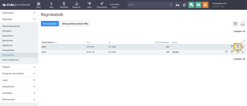This screenshot has height=106, width=247.
Task: Focus the Gå til search field
Action: coord(150,5)
